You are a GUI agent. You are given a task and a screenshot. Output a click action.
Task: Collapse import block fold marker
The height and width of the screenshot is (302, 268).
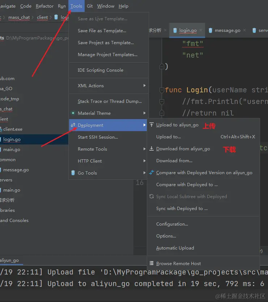162,67
